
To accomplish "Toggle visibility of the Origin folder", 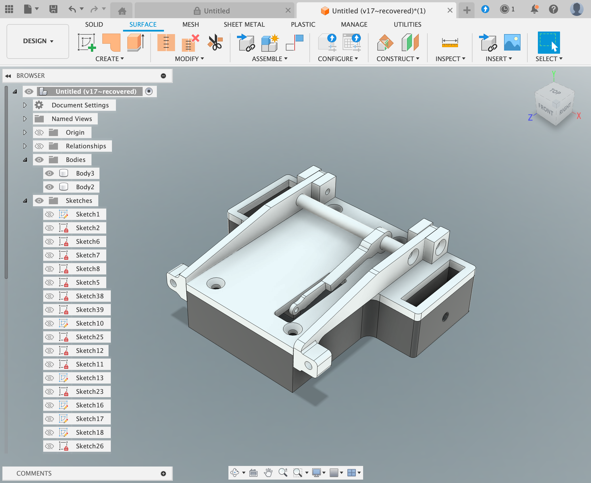I will tap(39, 132).
